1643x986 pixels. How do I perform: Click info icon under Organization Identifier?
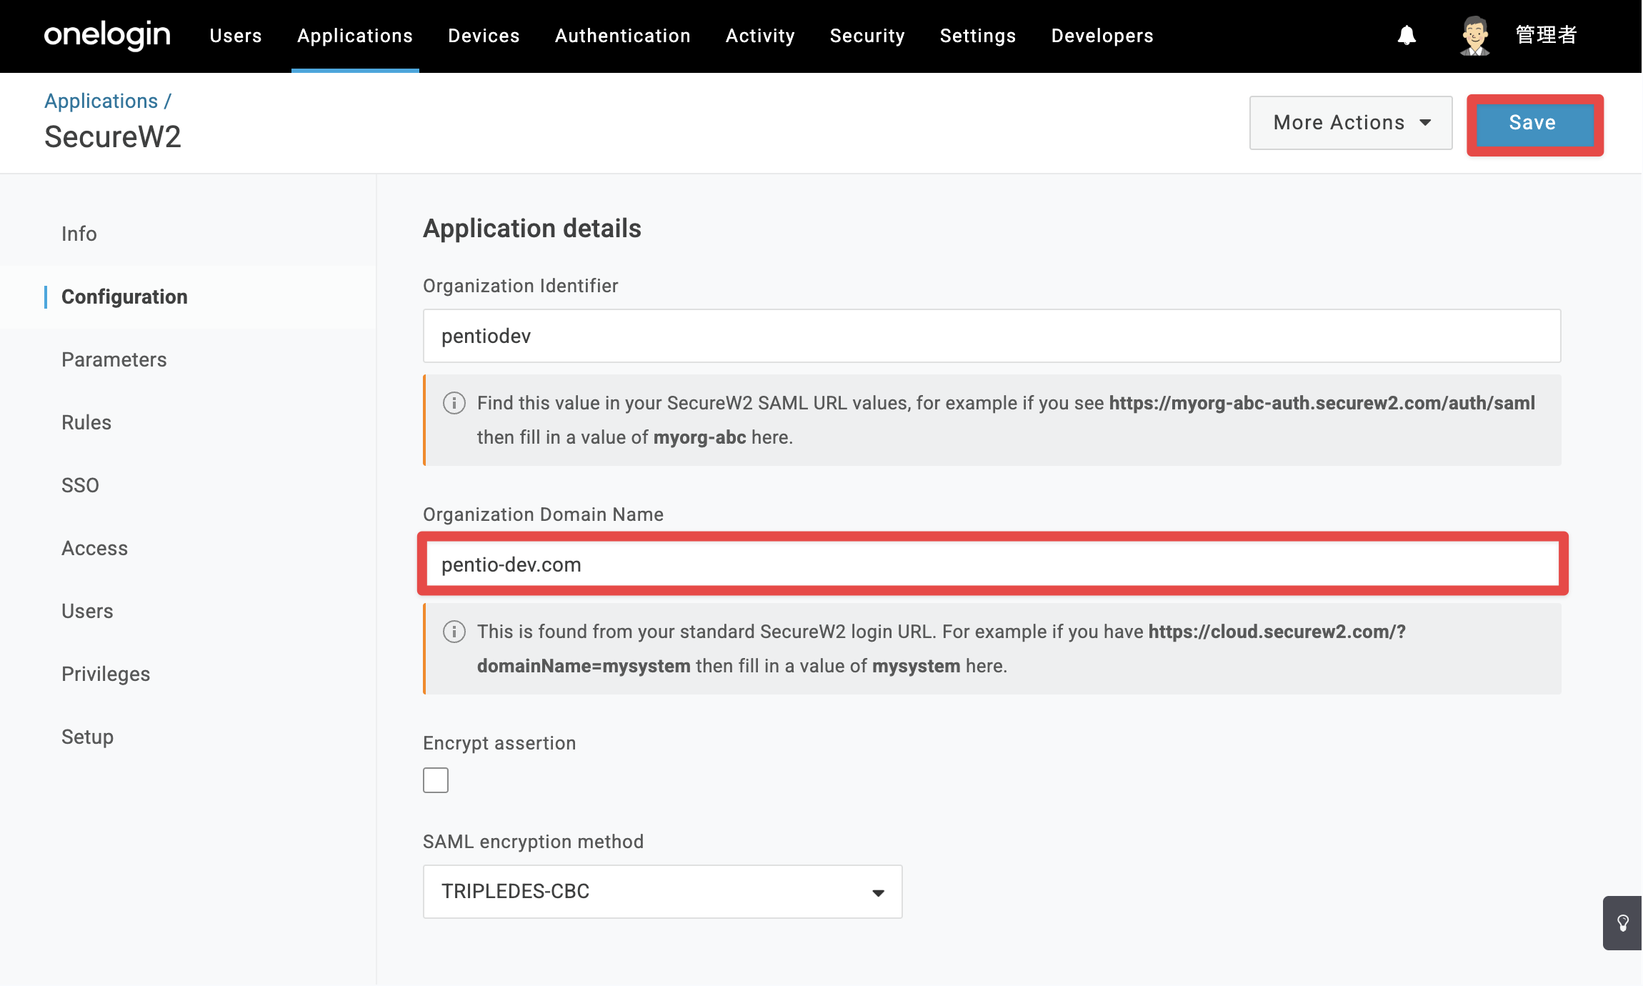(454, 403)
